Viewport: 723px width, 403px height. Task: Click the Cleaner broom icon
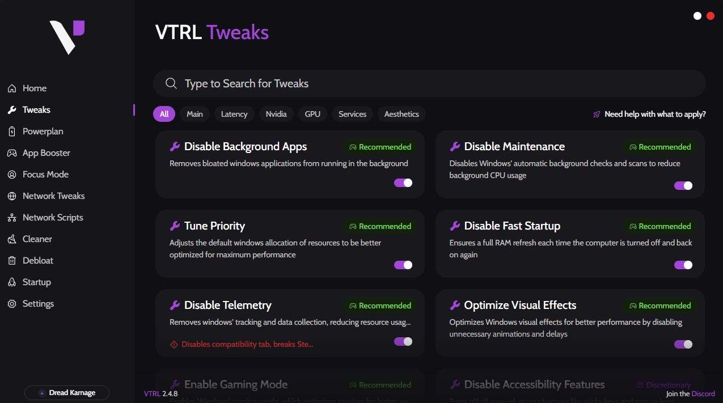[11, 239]
